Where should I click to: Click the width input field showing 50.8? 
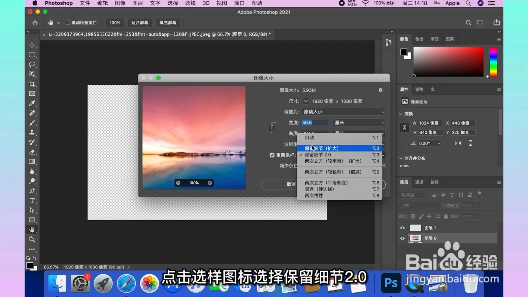click(314, 122)
